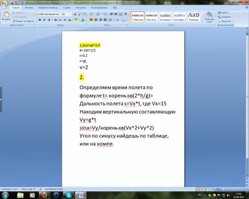Image resolution: width=249 pixels, height=199 pixels.
Task: Save the document via quick access toolbar
Action: pos(11,2)
